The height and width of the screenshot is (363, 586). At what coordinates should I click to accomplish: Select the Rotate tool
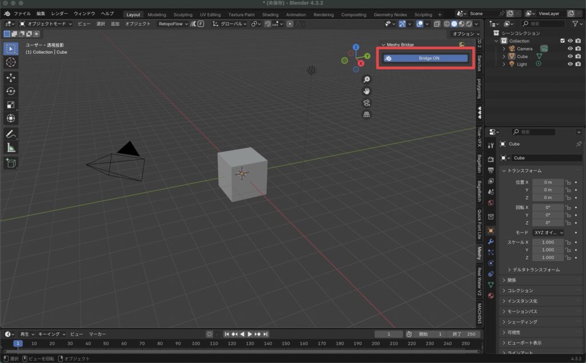click(10, 91)
